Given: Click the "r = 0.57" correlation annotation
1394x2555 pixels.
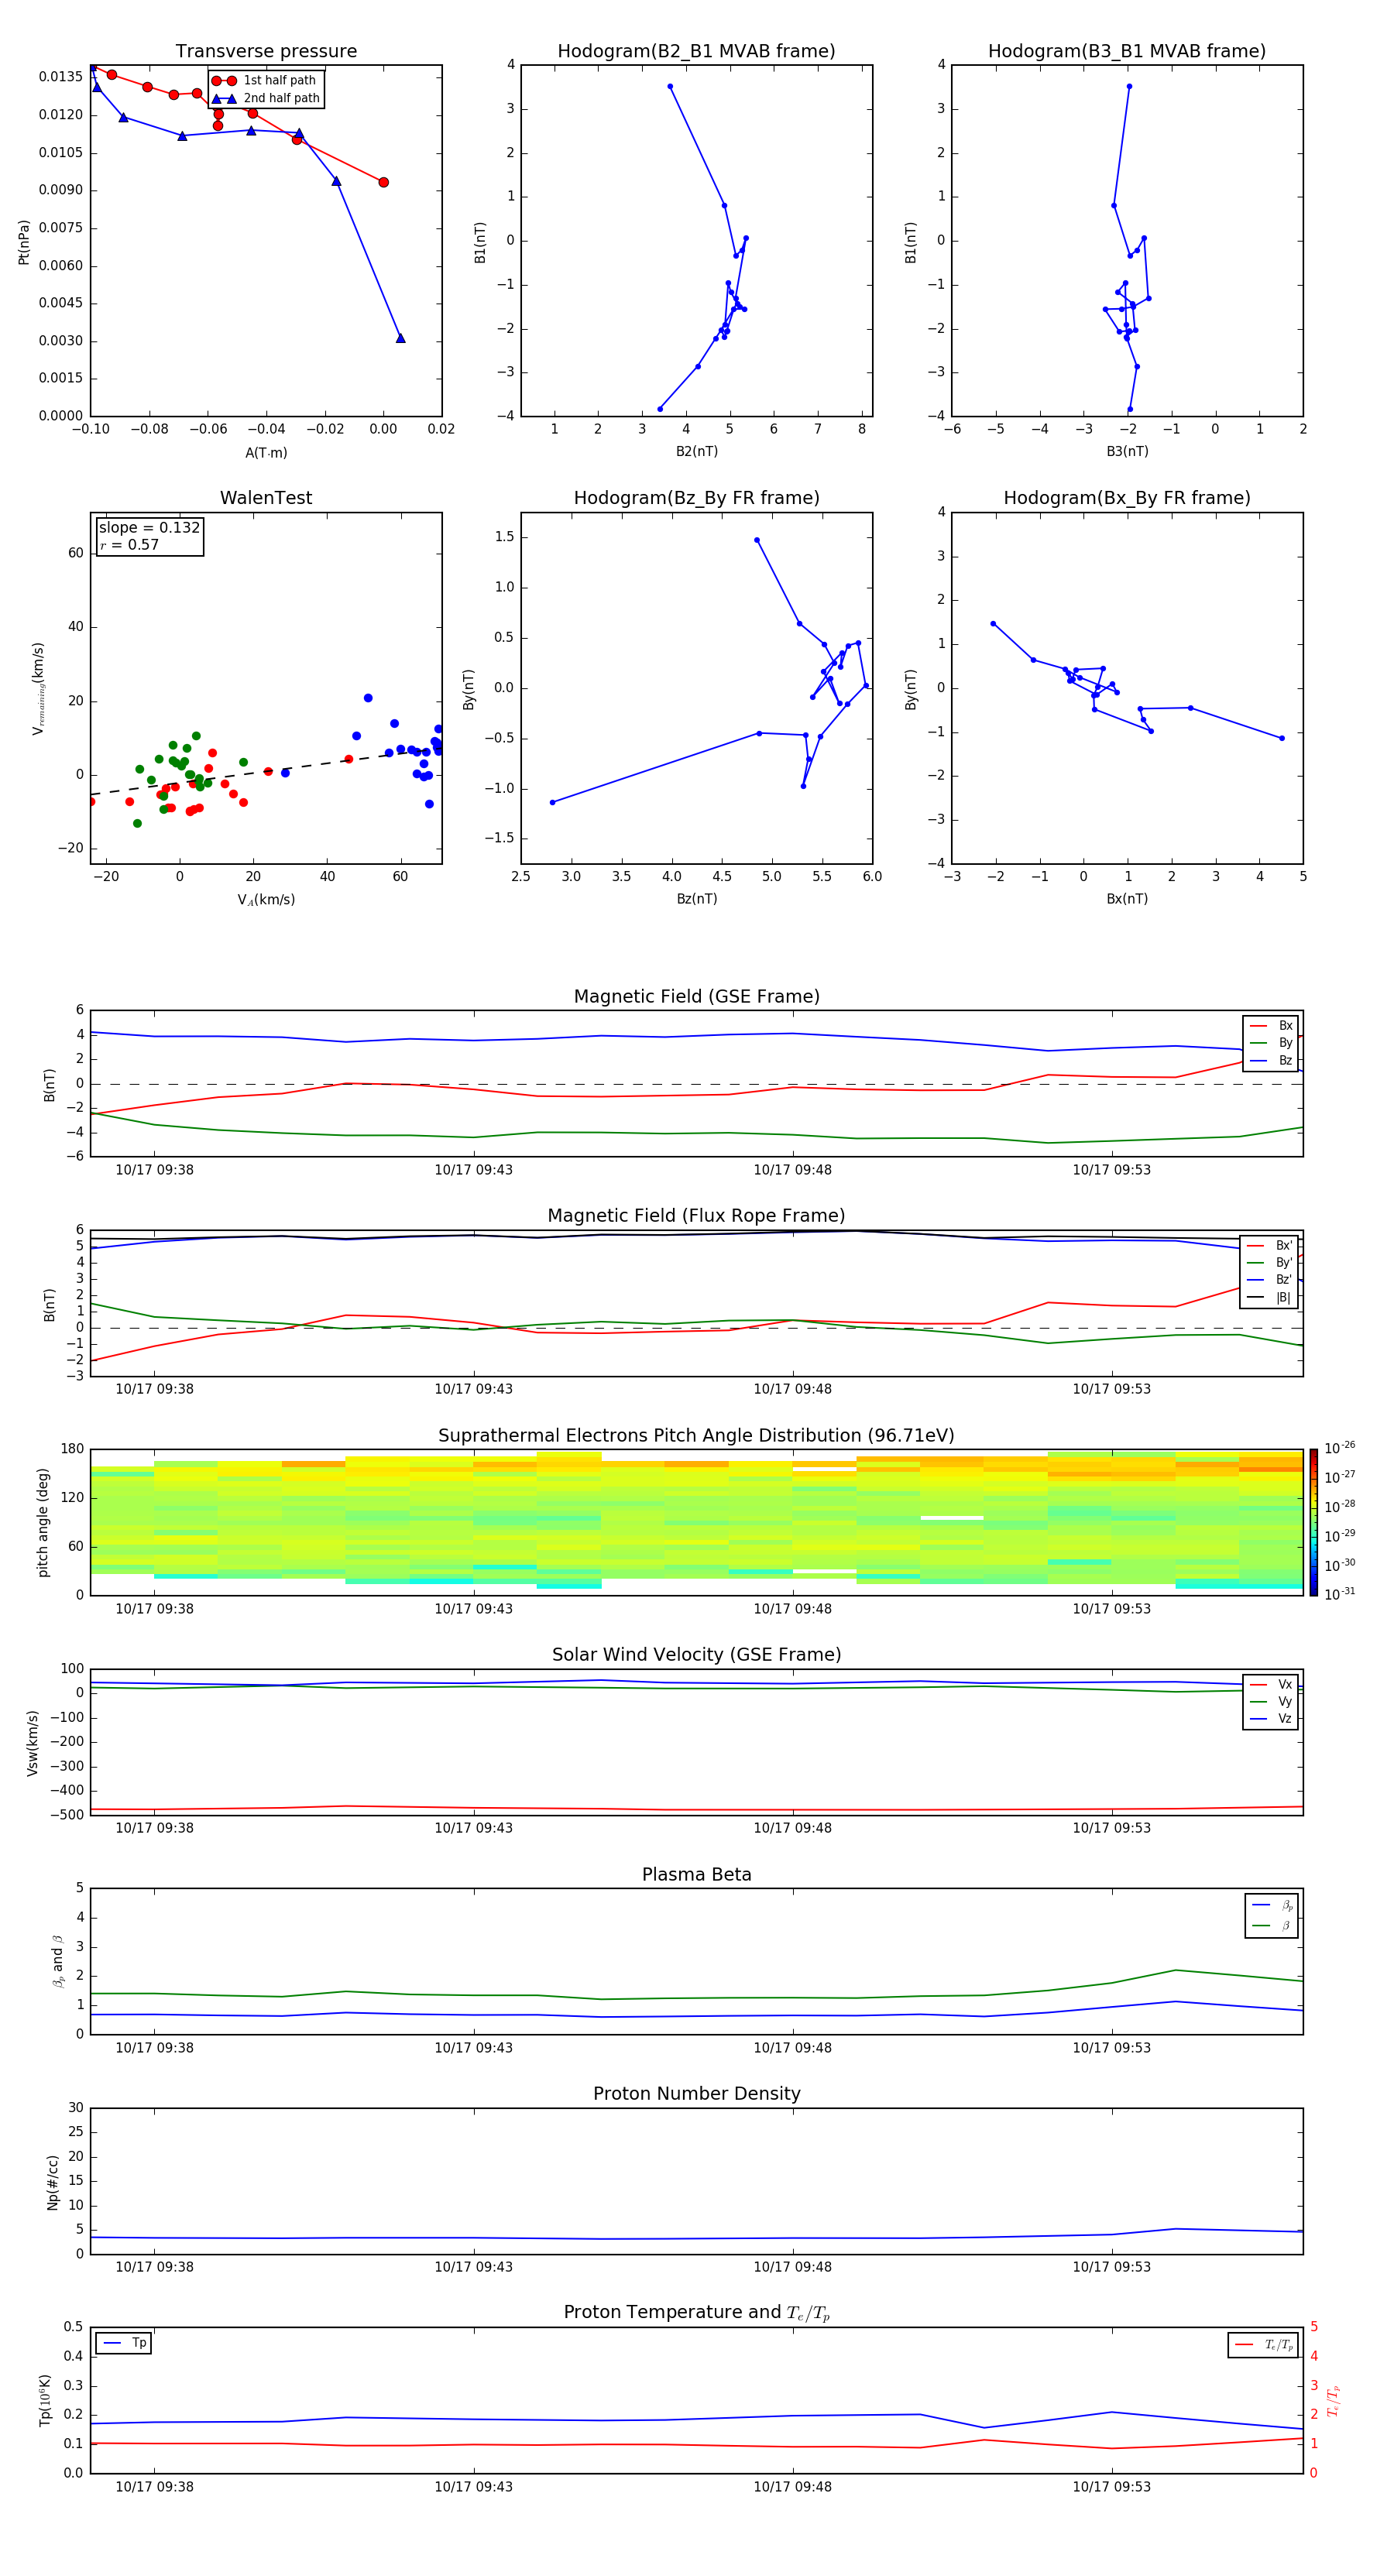Looking at the screenshot, I should 129,544.
